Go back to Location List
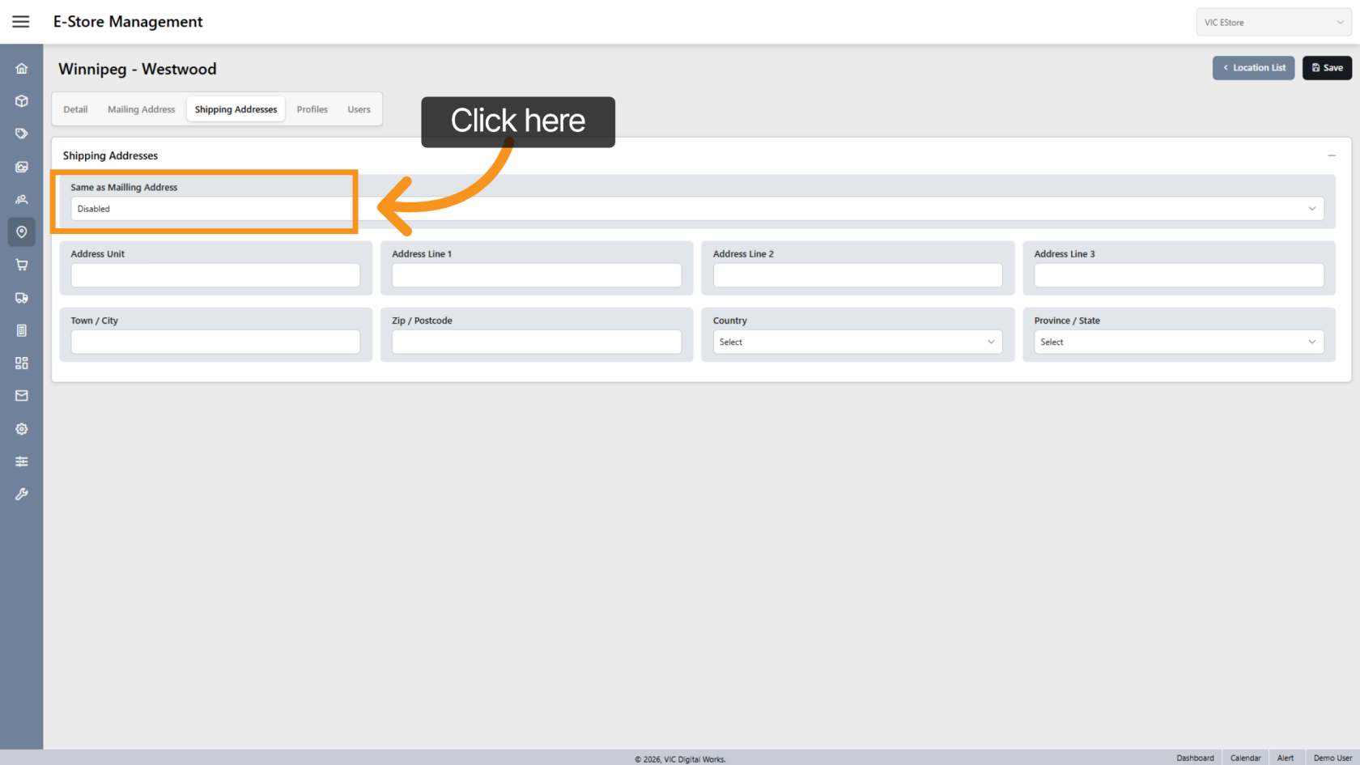Viewport: 1360px width, 765px height. pyautogui.click(x=1253, y=68)
